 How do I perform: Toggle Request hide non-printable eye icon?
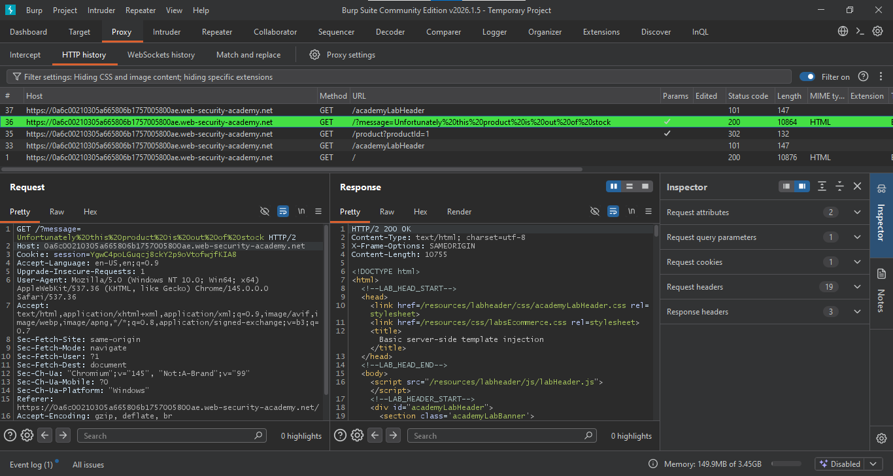[265, 211]
